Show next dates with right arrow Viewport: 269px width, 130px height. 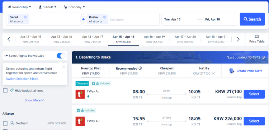[x=238, y=39]
